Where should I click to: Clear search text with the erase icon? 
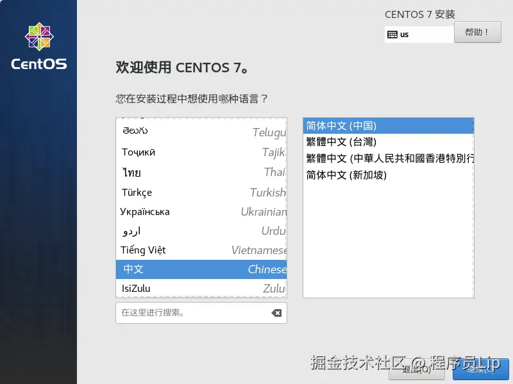[276, 313]
